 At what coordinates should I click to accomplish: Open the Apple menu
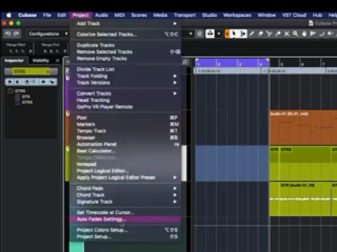9,15
